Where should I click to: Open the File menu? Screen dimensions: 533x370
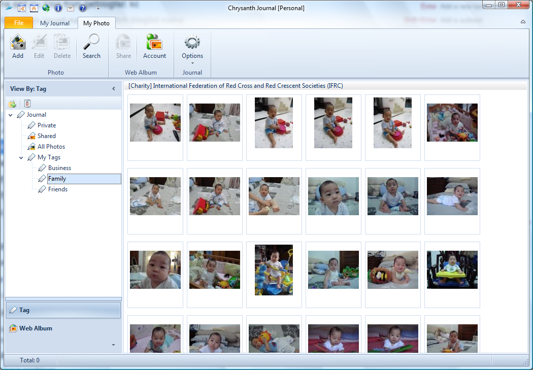[x=19, y=23]
